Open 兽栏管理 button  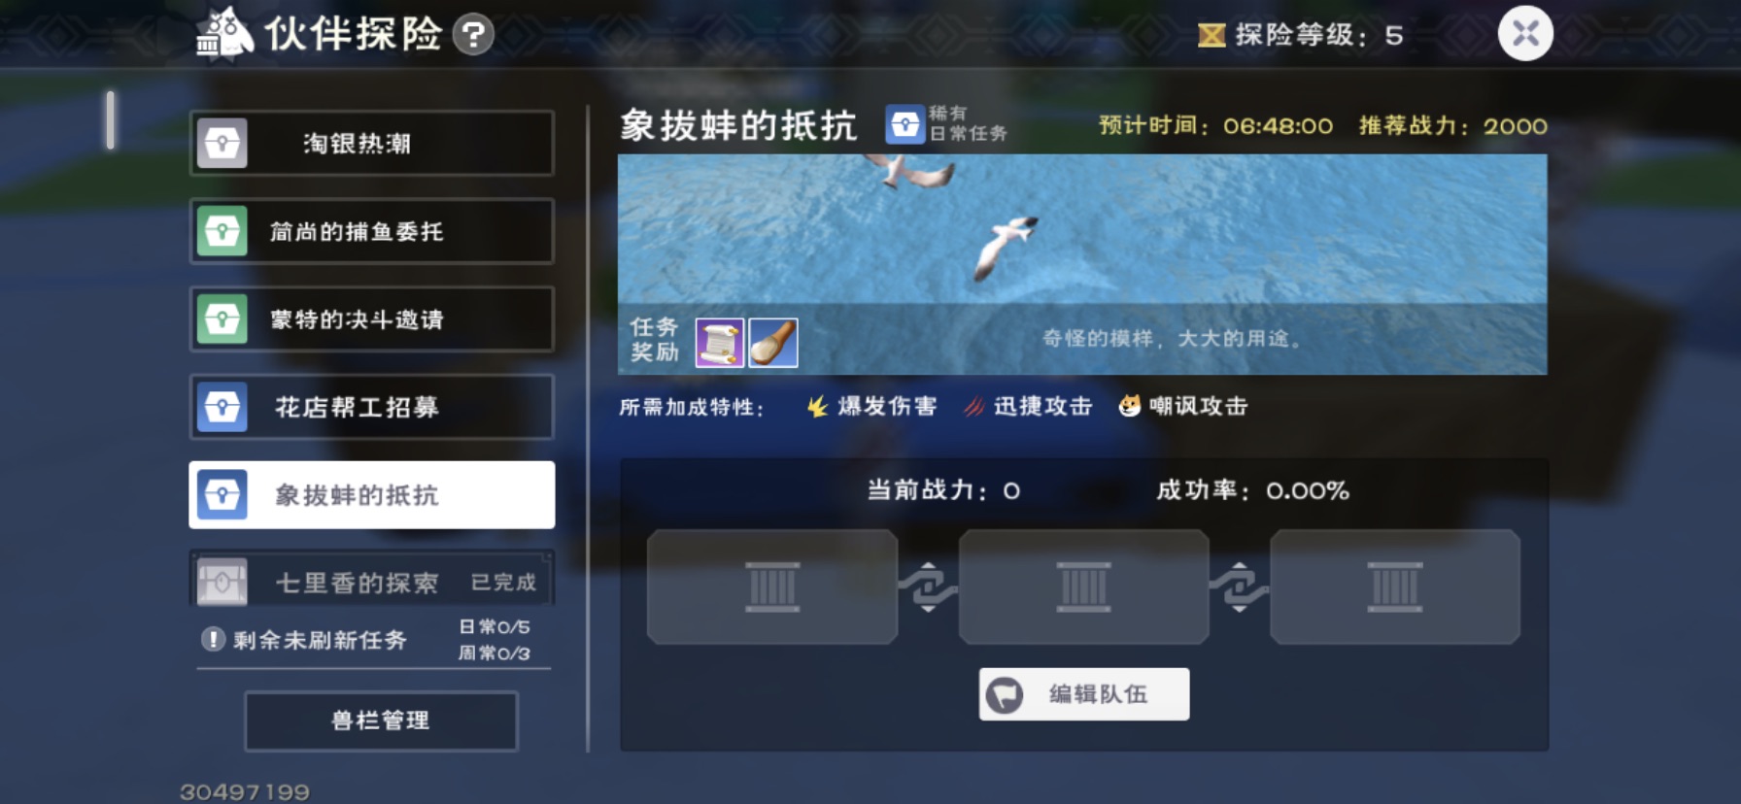tap(381, 721)
